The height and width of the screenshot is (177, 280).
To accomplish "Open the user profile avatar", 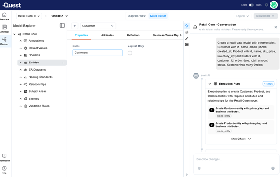I will click(x=274, y=5).
